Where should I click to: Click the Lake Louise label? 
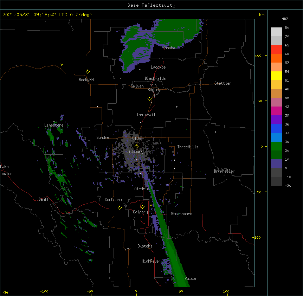6,170
